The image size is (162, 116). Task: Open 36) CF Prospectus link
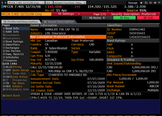15,80
